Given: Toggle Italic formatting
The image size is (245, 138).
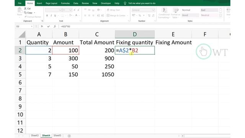Looking at the screenshot, I should (x=51, y=15).
